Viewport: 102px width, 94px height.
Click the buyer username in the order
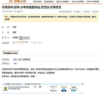tap(53, 87)
